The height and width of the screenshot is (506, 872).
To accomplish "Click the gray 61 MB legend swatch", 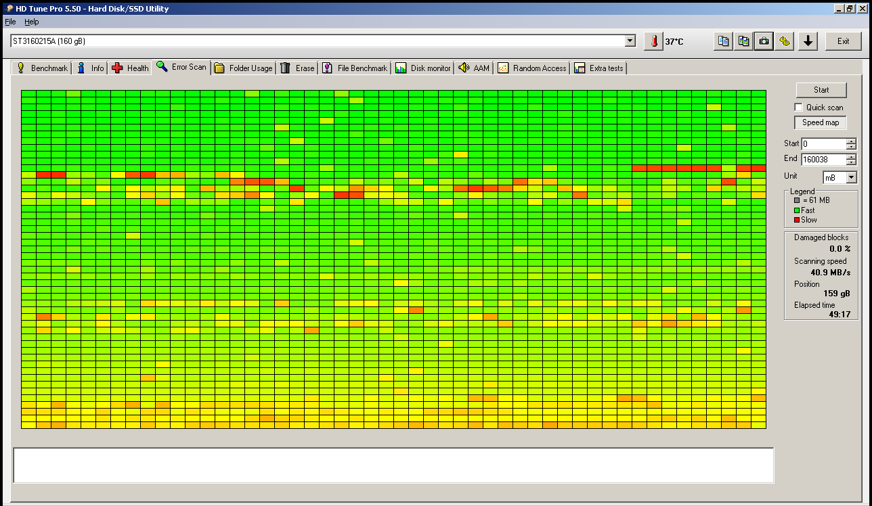I will [797, 200].
